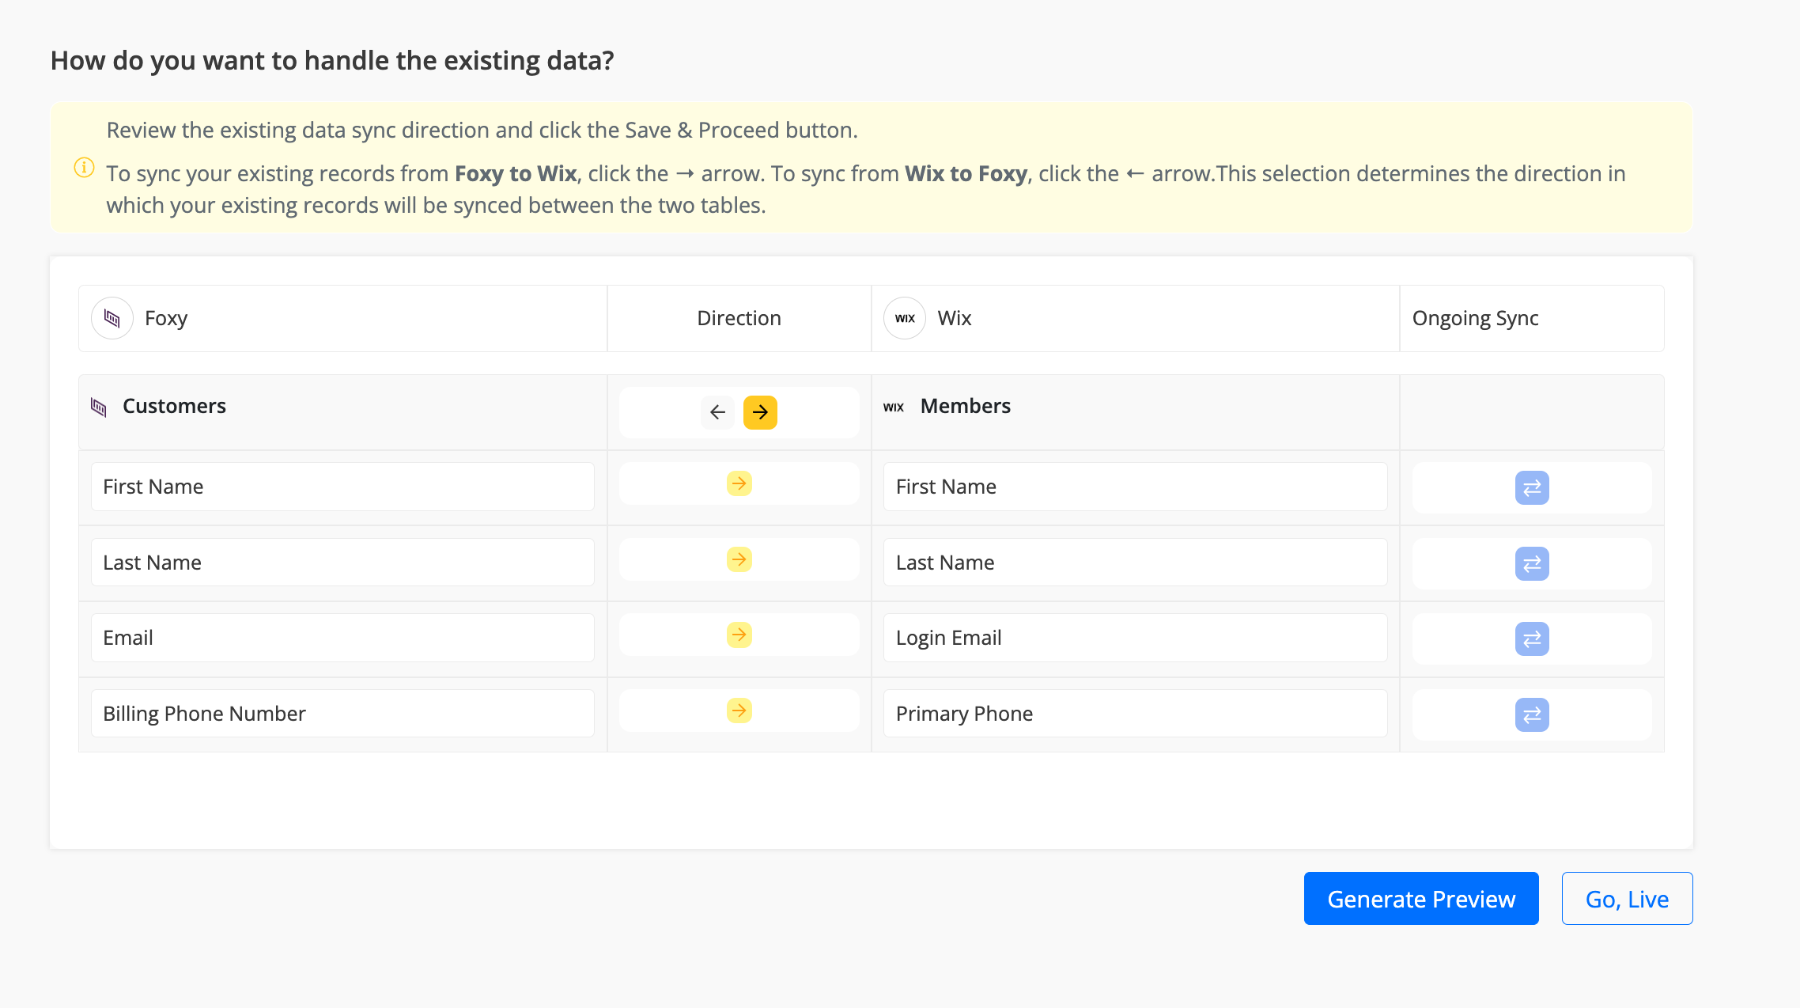This screenshot has width=1800, height=1008.
Task: Click the Members table name
Action: click(966, 406)
